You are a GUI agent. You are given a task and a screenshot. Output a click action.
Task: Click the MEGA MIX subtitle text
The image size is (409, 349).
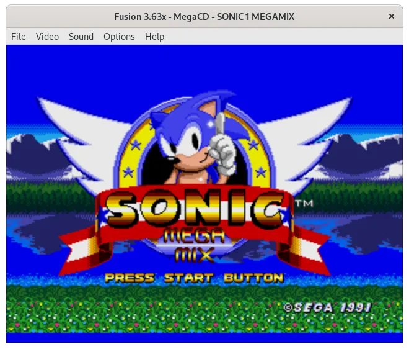pyautogui.click(x=195, y=245)
